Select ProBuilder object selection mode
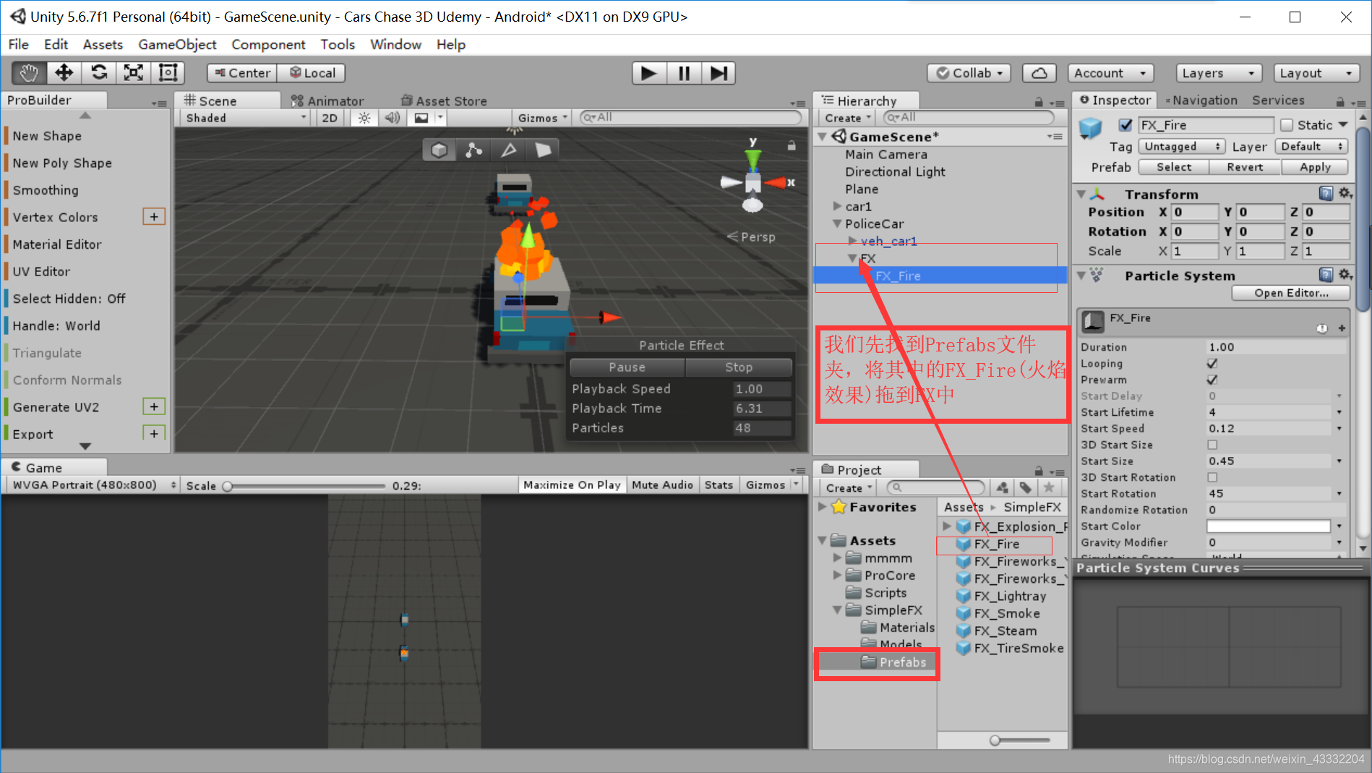 point(440,150)
